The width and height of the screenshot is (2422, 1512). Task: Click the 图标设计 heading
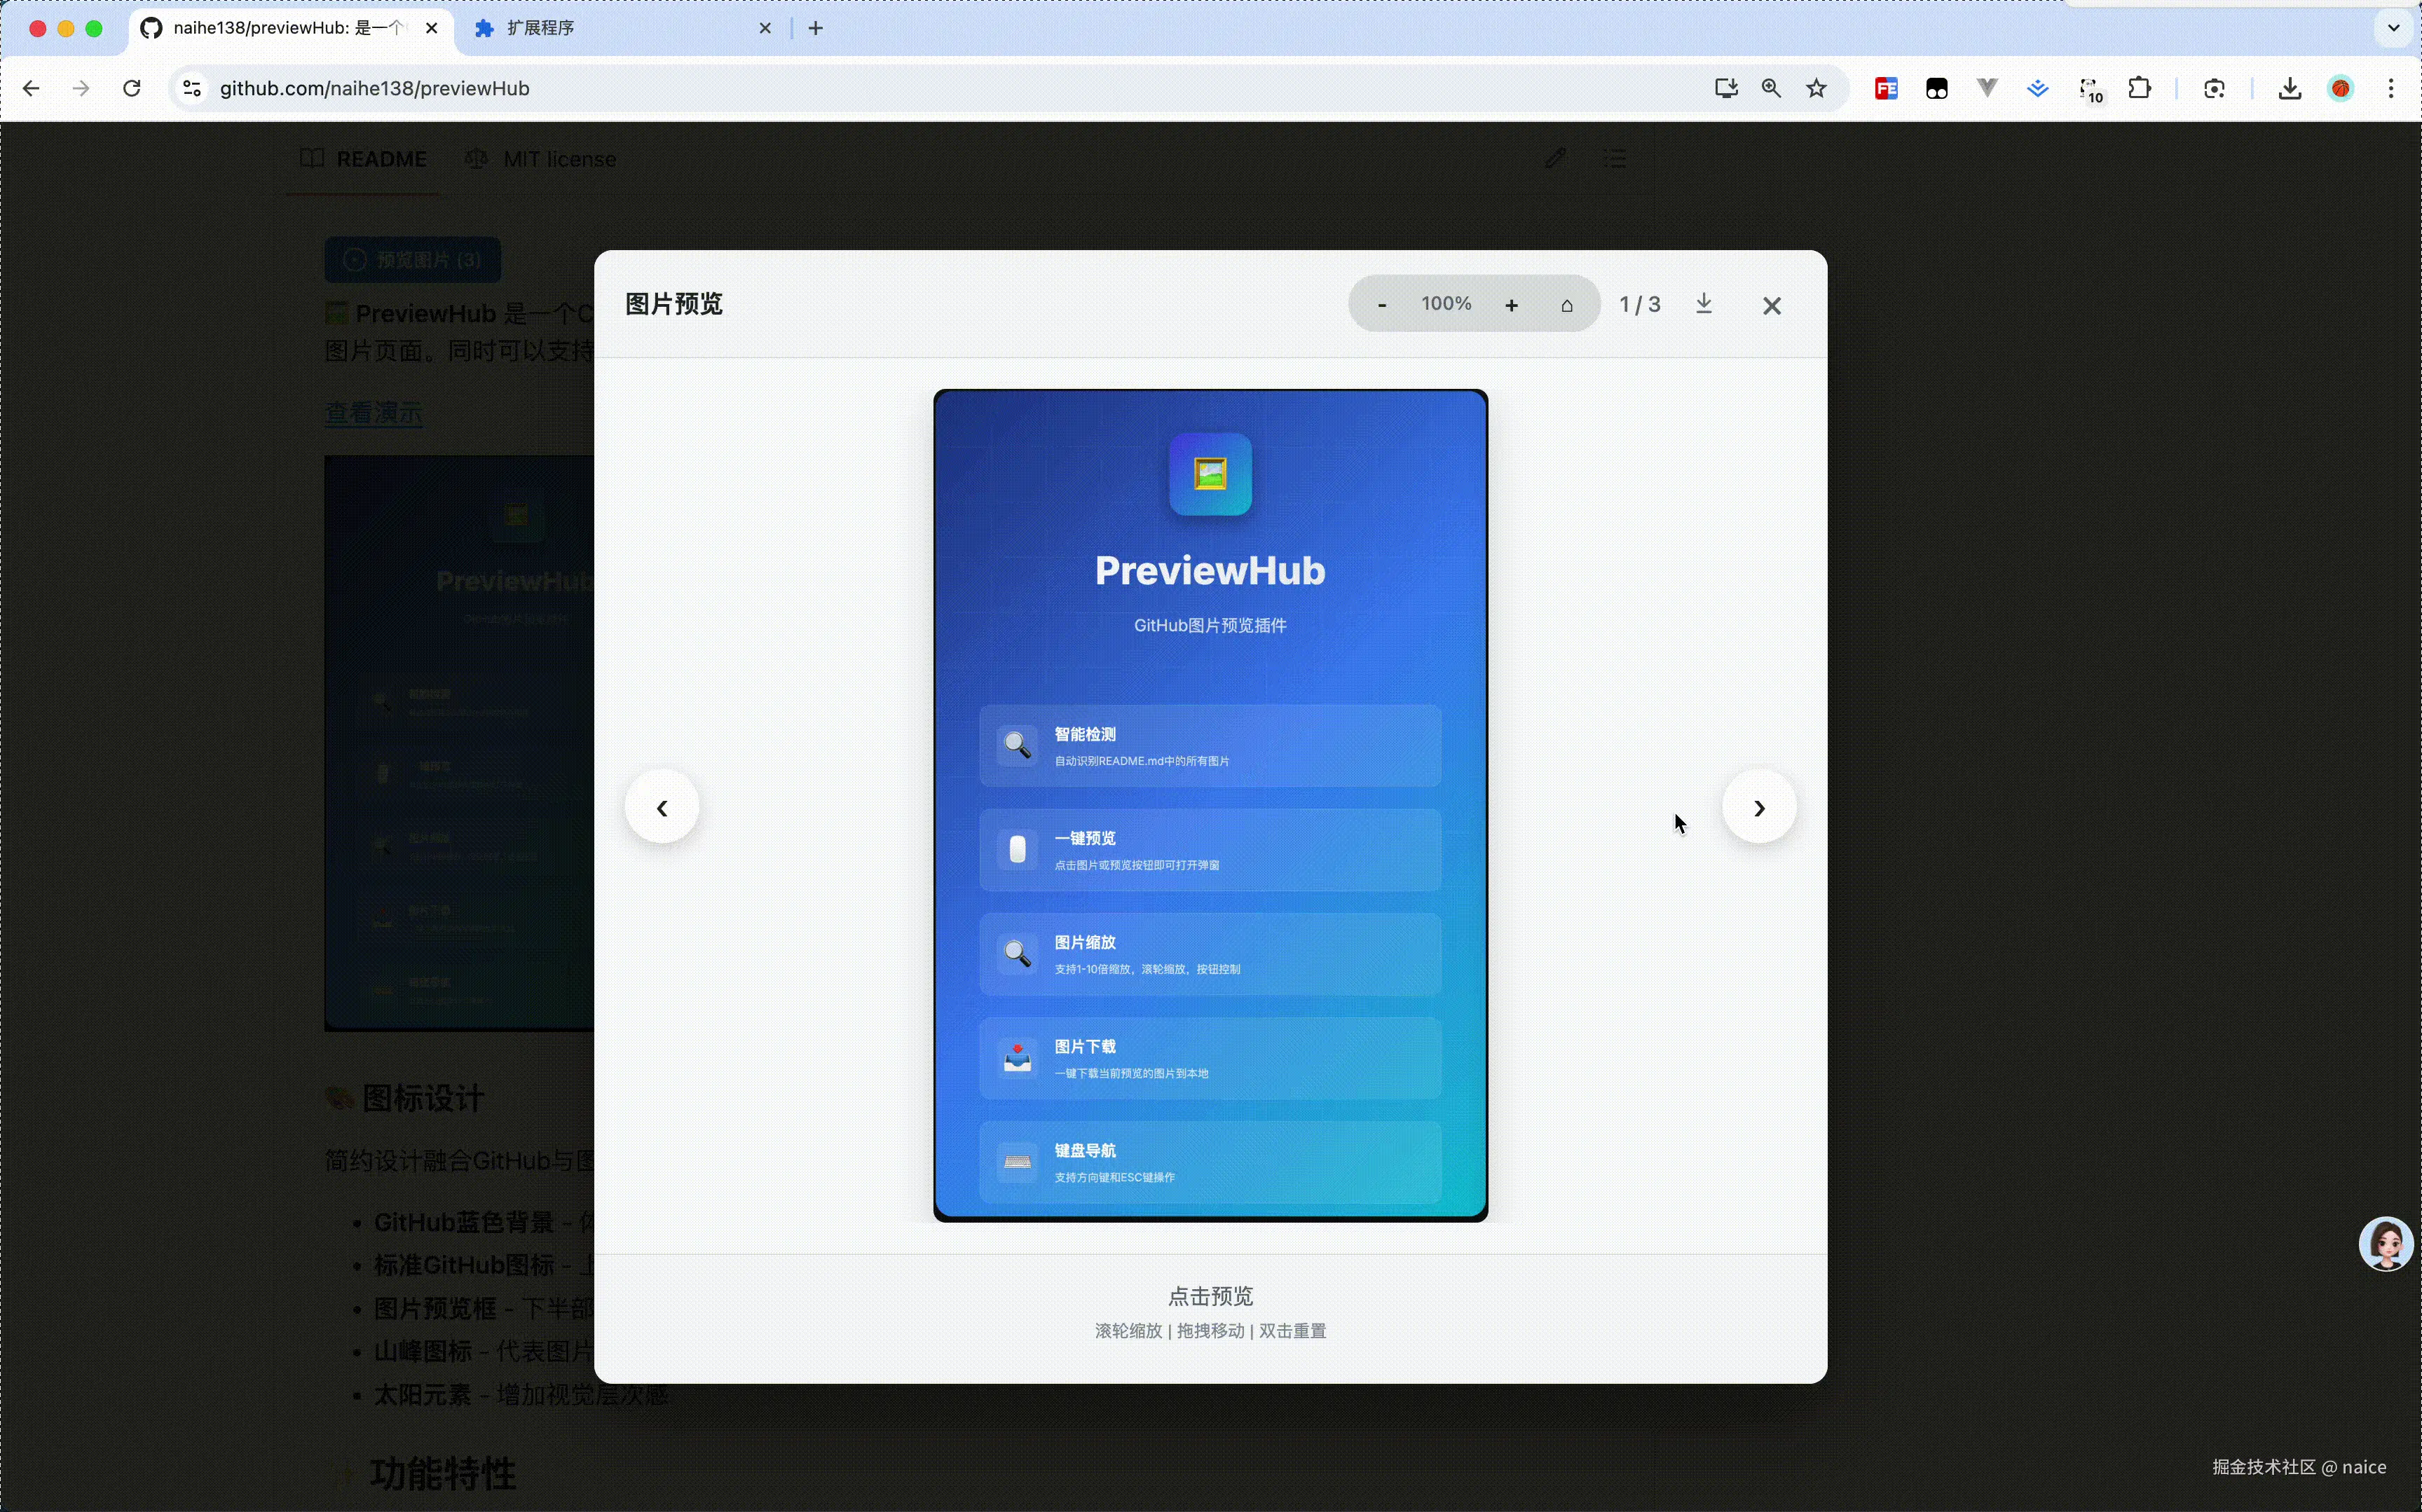(423, 1098)
